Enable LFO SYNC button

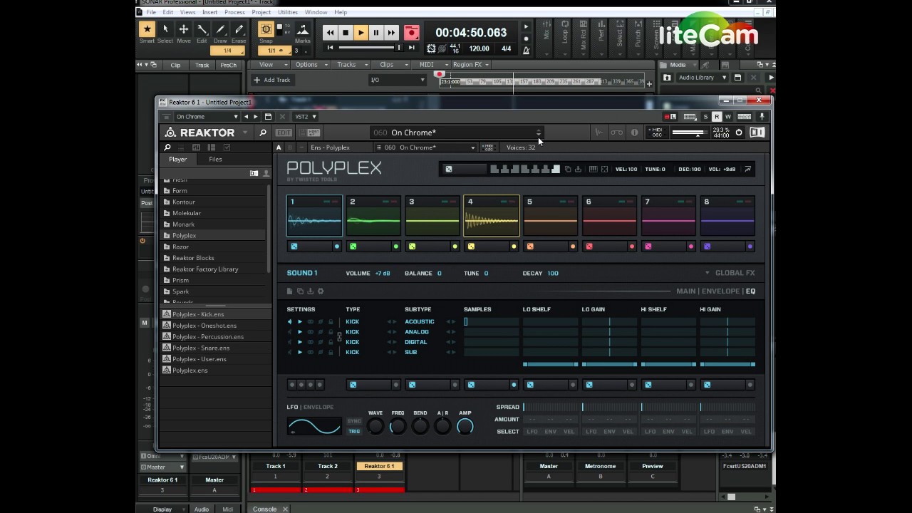[354, 421]
